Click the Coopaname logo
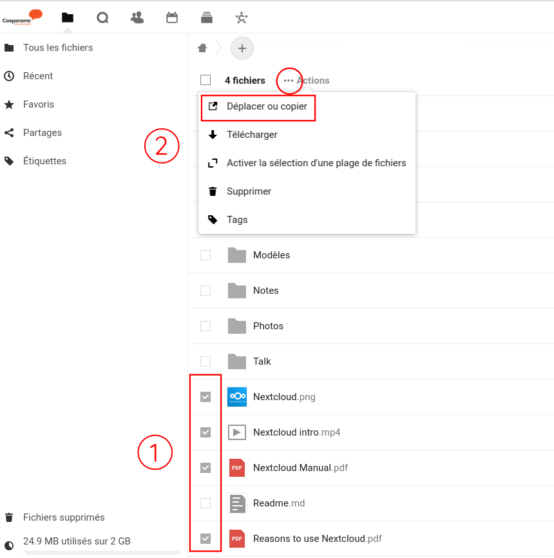Screen dimensions: 554x558 click(x=22, y=17)
